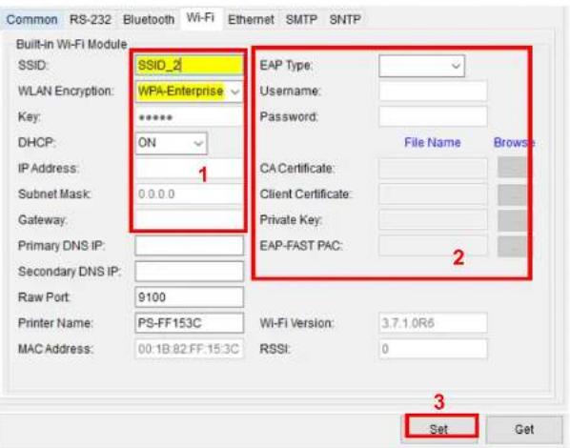The height and width of the screenshot is (448, 570).
Task: Open the SNTP tab
Action: [x=345, y=19]
